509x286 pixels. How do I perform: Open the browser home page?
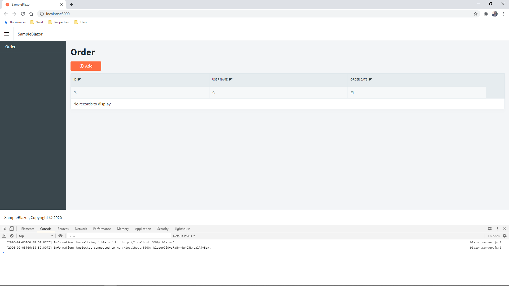pyautogui.click(x=31, y=14)
